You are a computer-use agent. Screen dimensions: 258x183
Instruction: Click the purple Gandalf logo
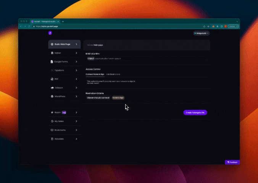(50, 33)
